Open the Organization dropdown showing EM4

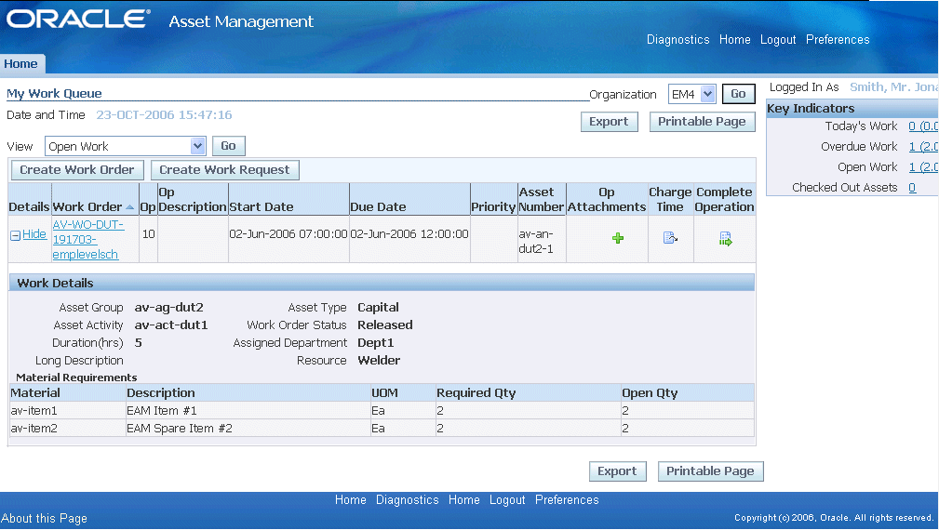(x=692, y=94)
